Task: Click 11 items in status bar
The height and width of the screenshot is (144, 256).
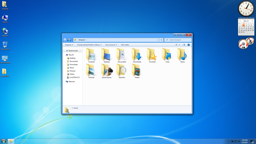Action: tap(75, 108)
